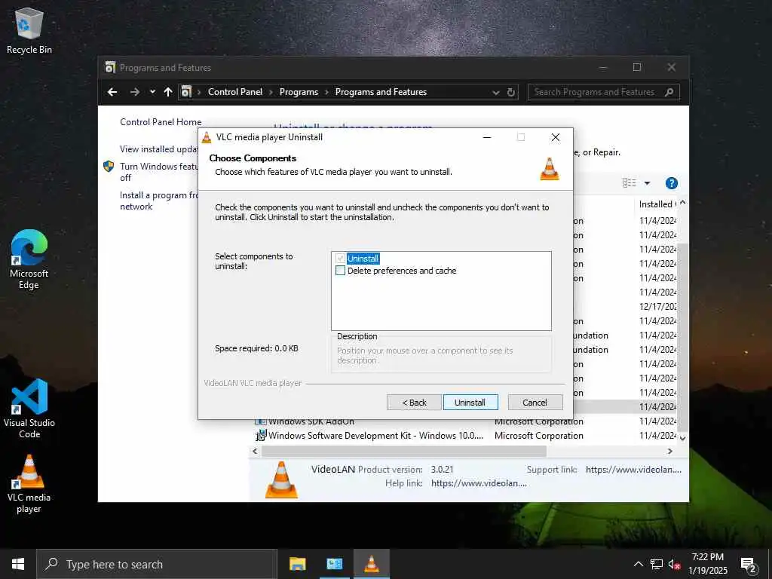The image size is (772, 579).
Task: Open Microsoft Edge desktop shortcut
Action: point(29,259)
